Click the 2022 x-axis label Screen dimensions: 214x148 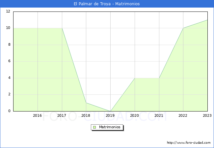pos(183,115)
